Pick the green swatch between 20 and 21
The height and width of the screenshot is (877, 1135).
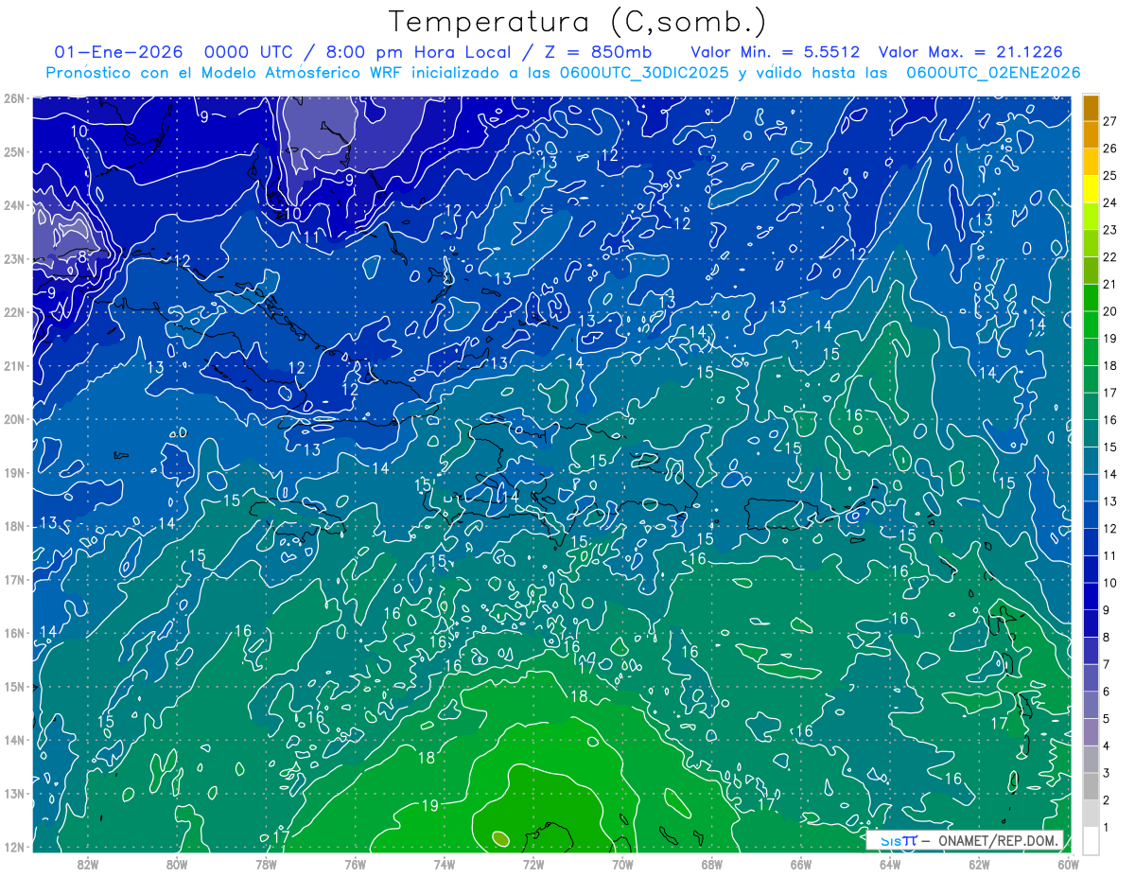coord(1091,298)
